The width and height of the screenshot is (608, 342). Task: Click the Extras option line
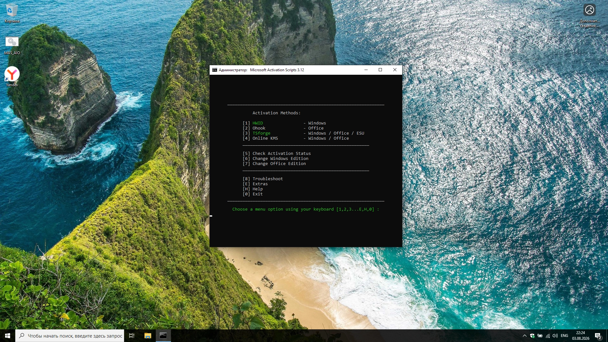255,184
